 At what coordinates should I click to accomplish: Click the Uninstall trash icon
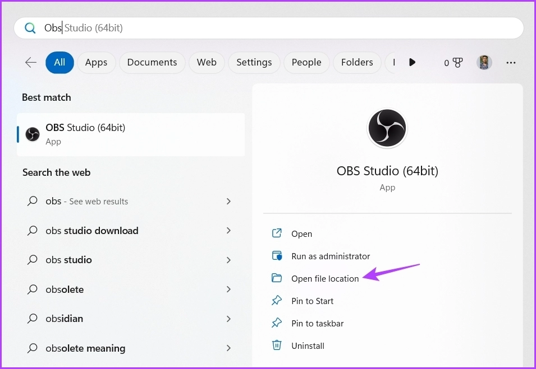pos(277,345)
